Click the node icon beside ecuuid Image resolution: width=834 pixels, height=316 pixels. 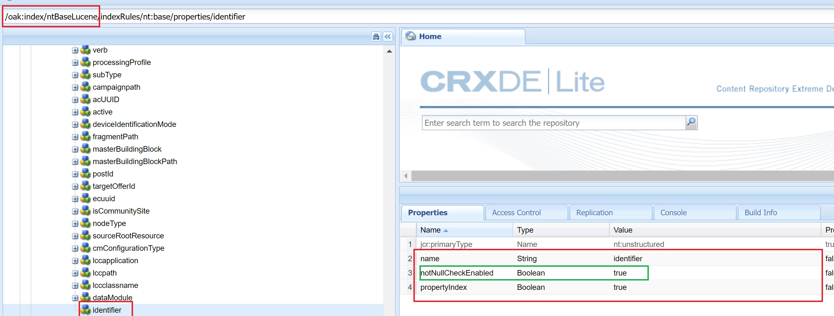(x=86, y=198)
